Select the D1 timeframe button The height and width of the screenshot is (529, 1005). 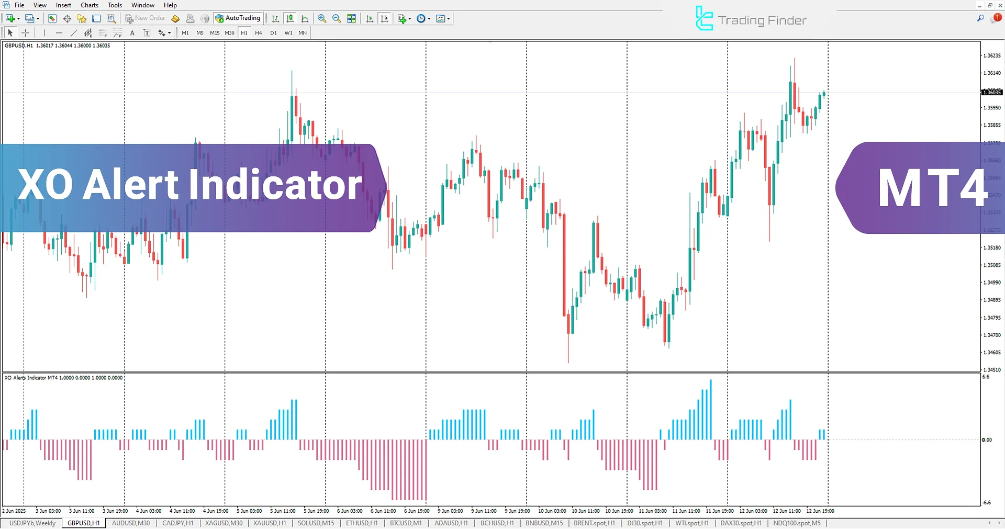tap(273, 33)
